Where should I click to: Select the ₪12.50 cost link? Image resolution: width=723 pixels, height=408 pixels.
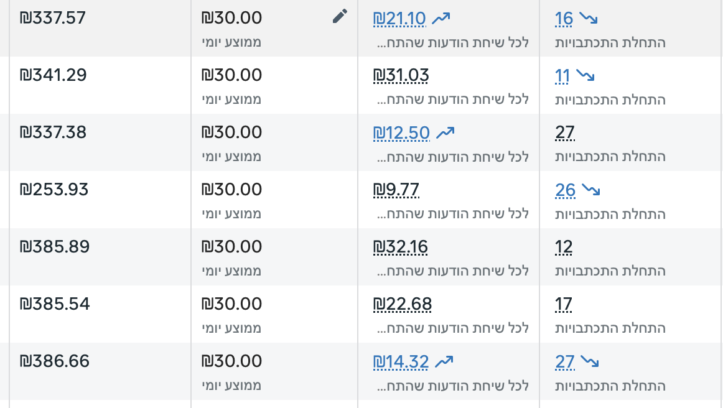(x=401, y=133)
